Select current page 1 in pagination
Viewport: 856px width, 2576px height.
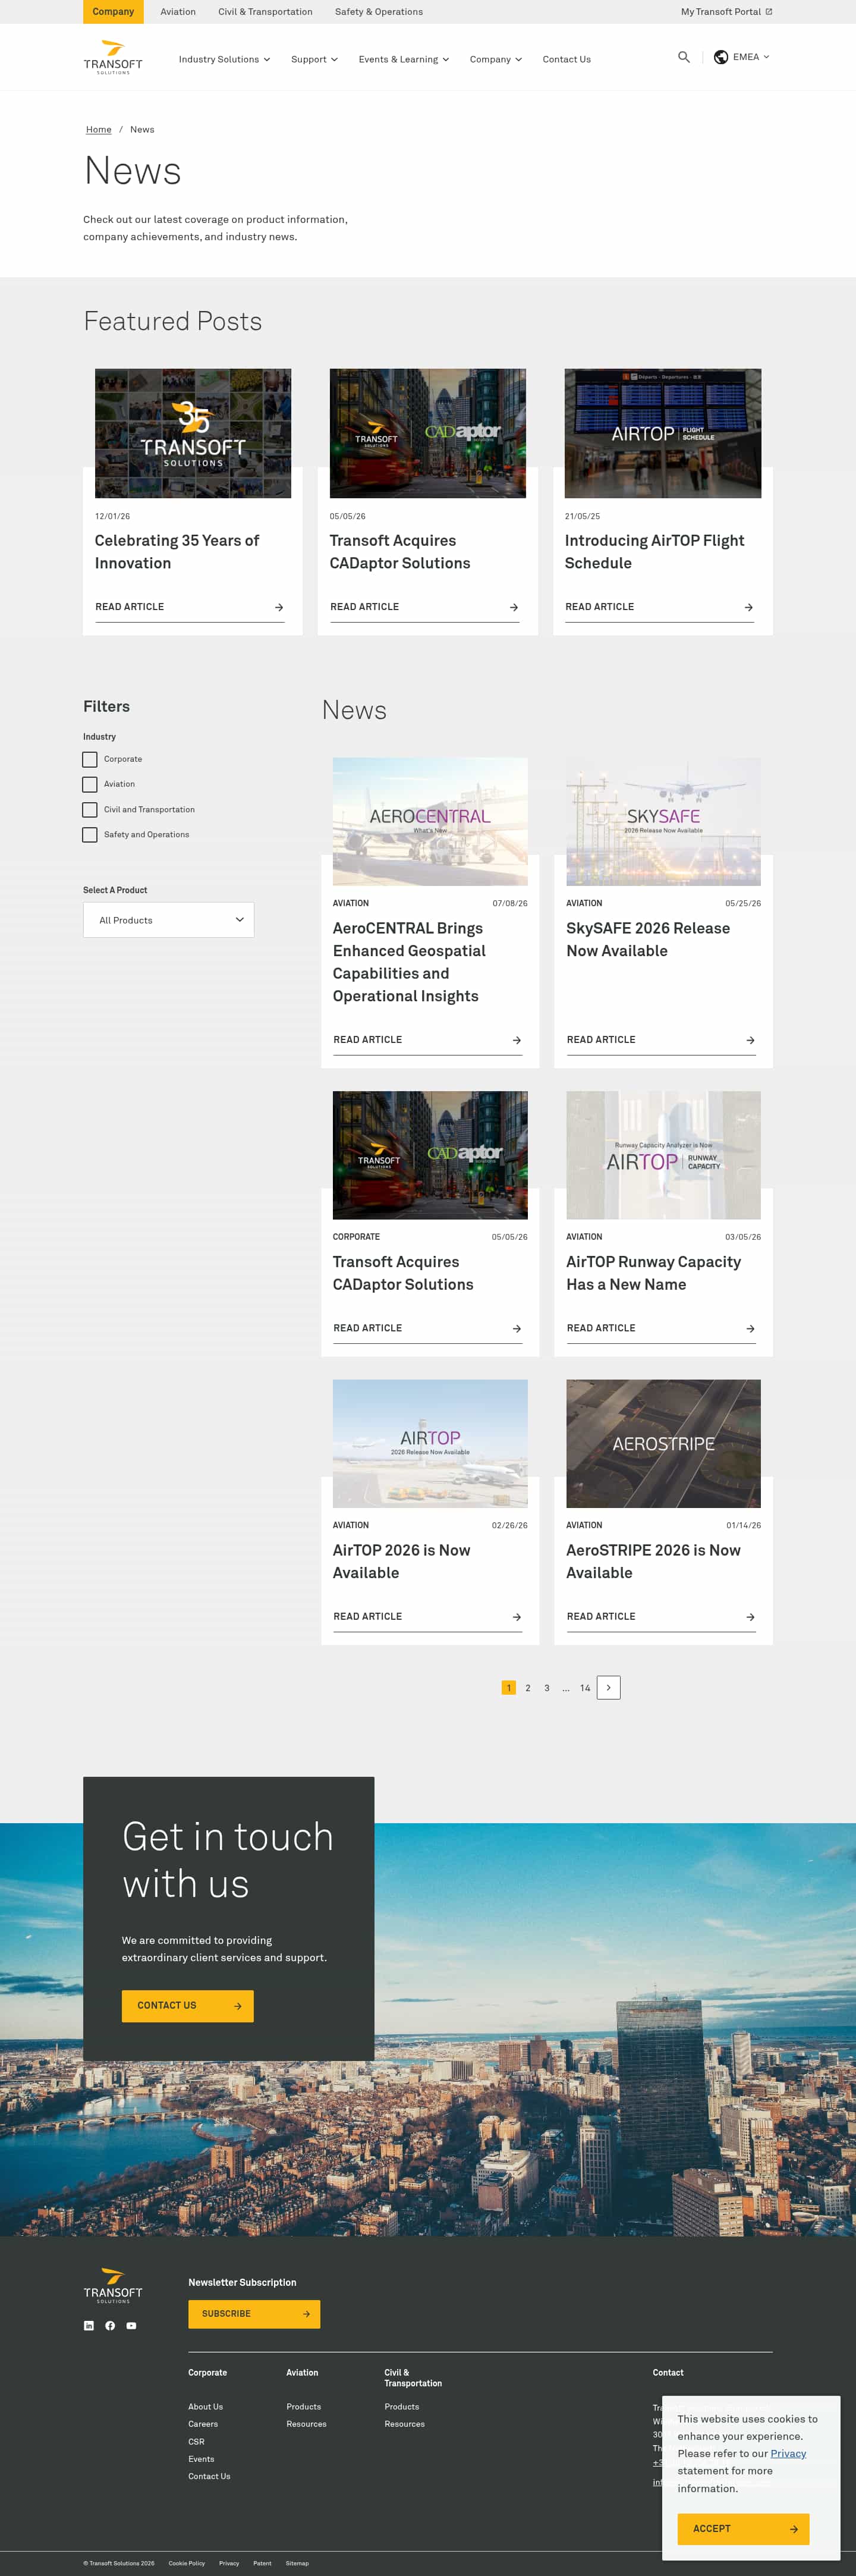tap(508, 1687)
